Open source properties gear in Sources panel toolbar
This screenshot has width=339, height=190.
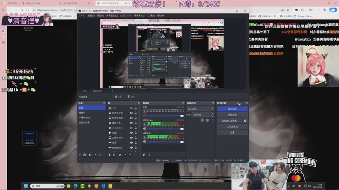[x=120, y=155]
